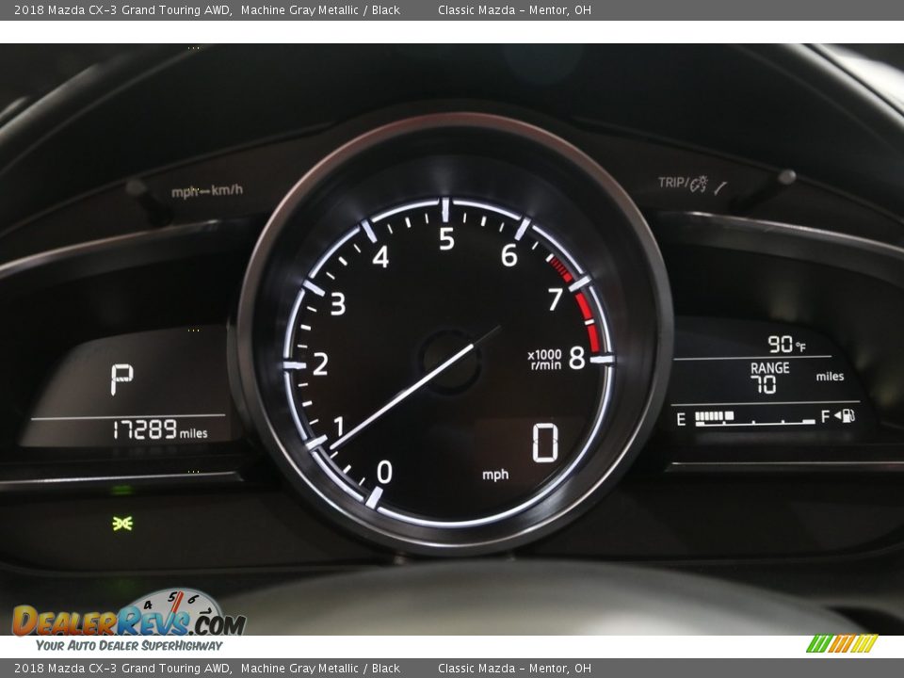Click the number 5 on tachometer
This screenshot has height=678, width=904.
coord(446,240)
